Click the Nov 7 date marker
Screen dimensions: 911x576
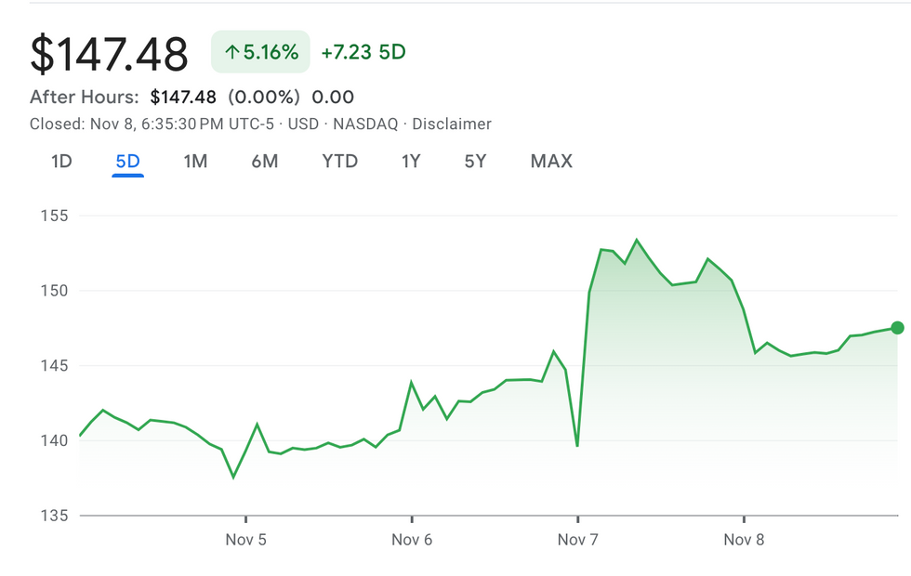(x=577, y=540)
